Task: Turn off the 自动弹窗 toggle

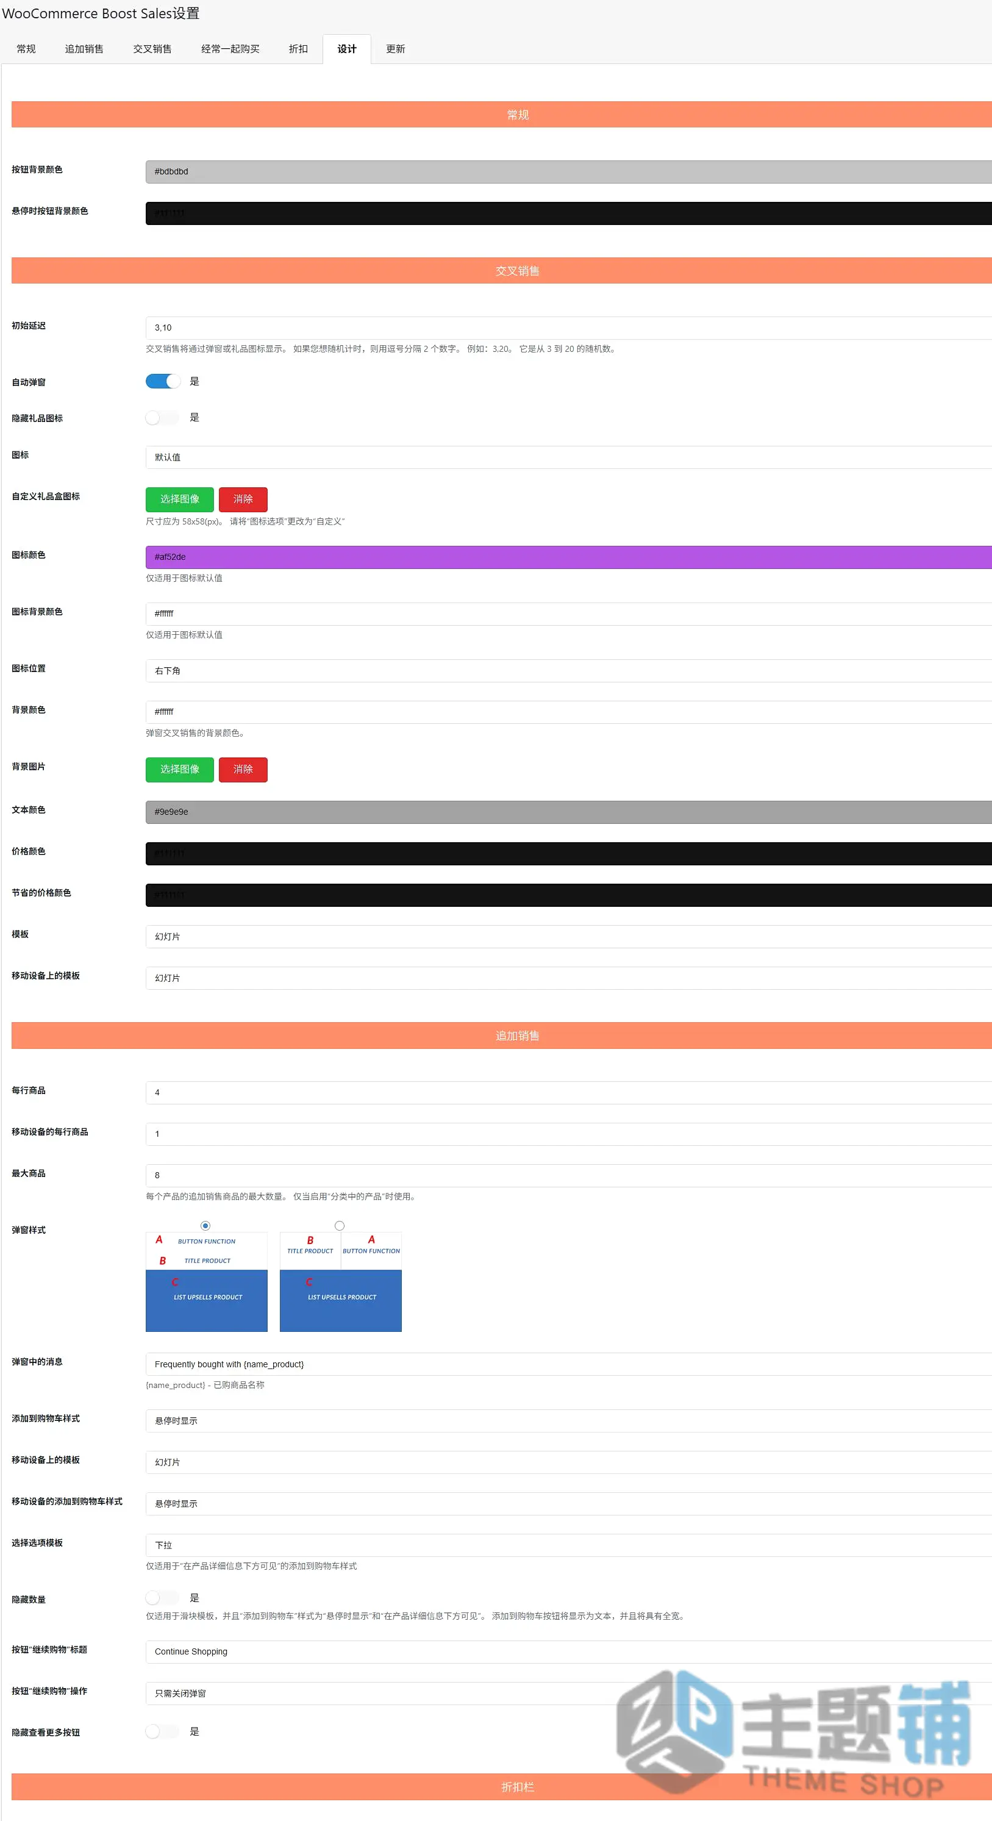Action: [163, 382]
